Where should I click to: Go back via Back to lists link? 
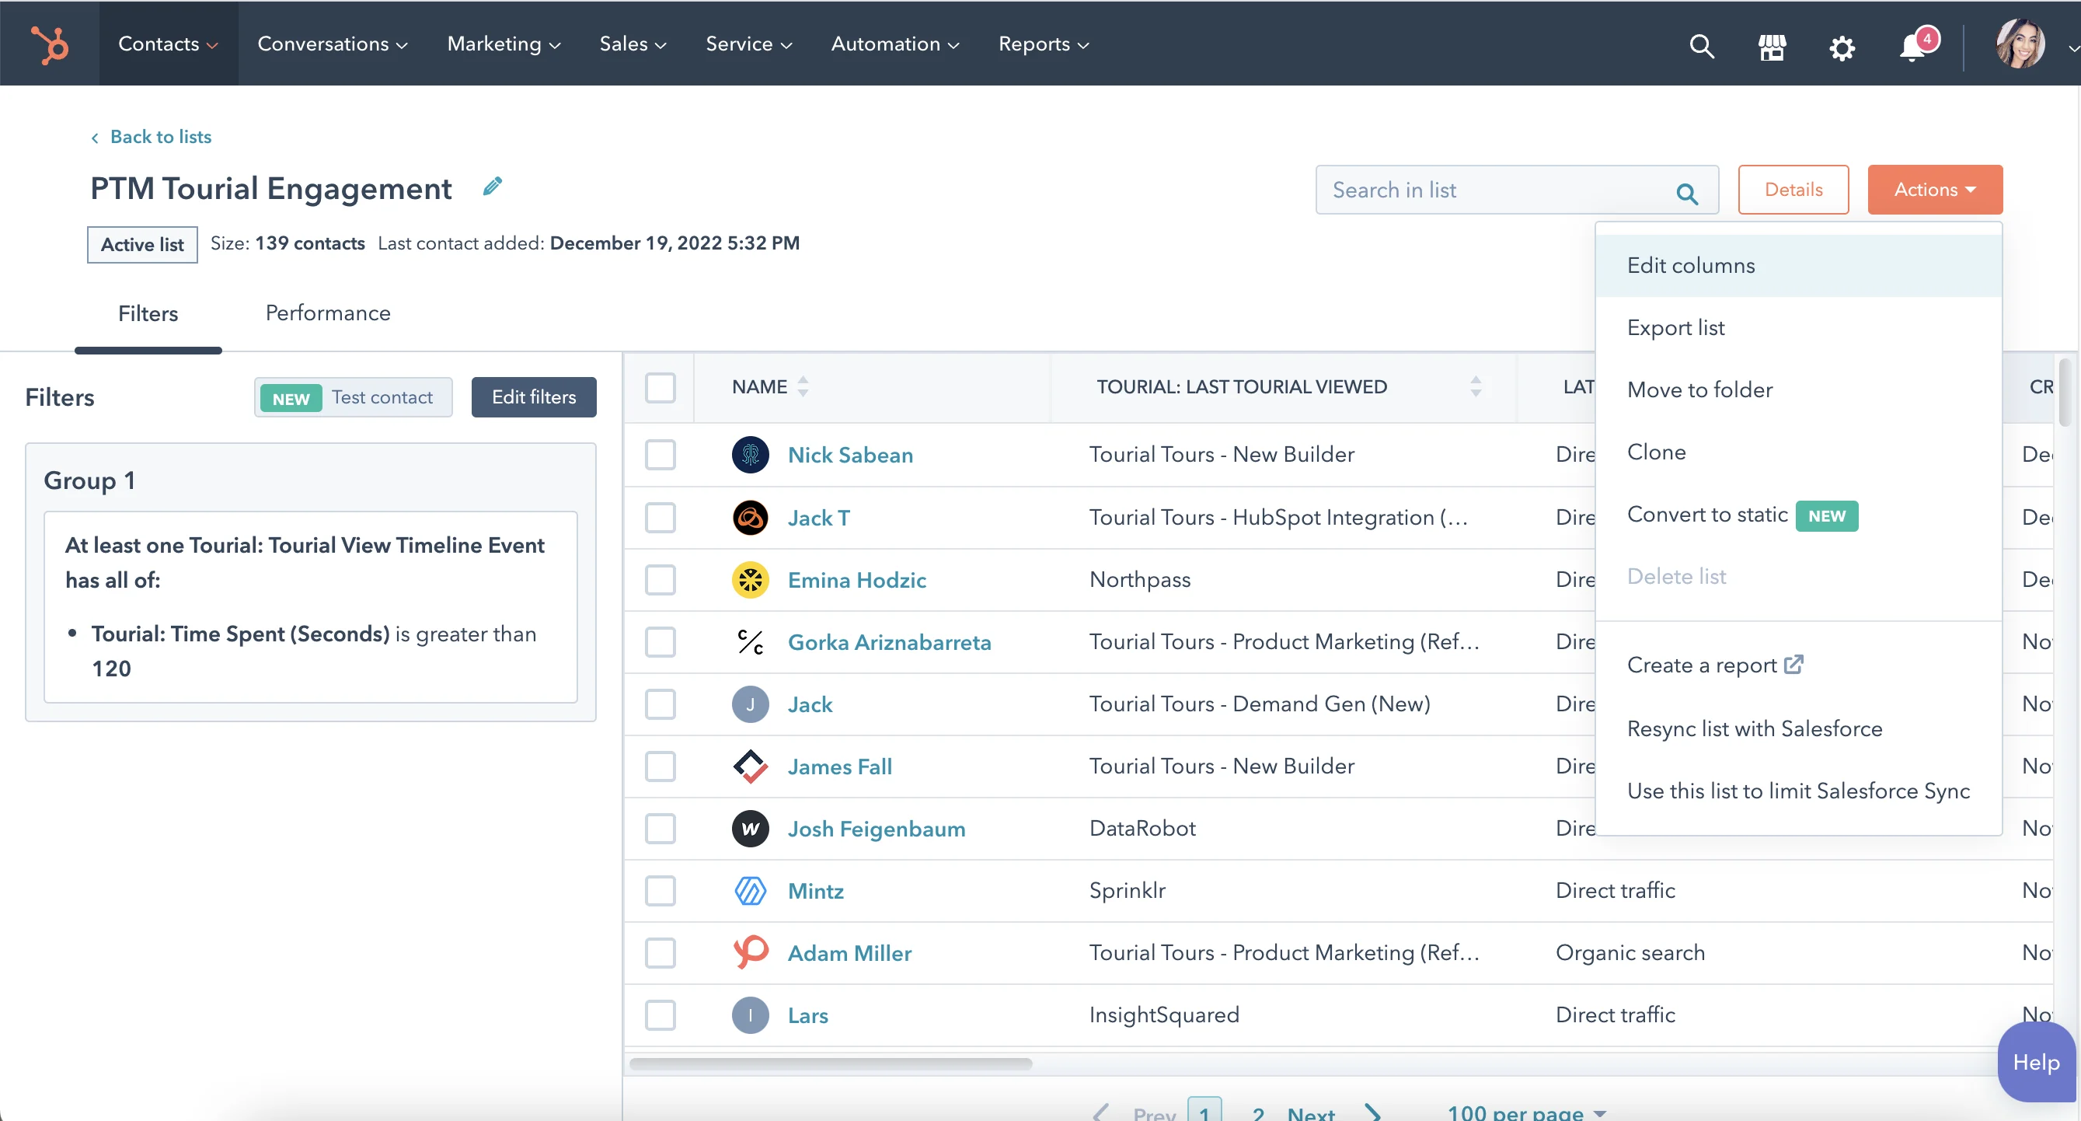click(x=151, y=137)
